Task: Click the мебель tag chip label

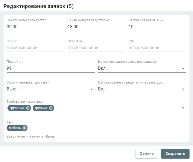Action: (x=15, y=128)
